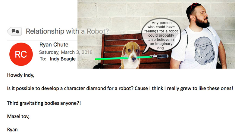
Task: Click the red RC avatar circle
Action: click(21, 54)
